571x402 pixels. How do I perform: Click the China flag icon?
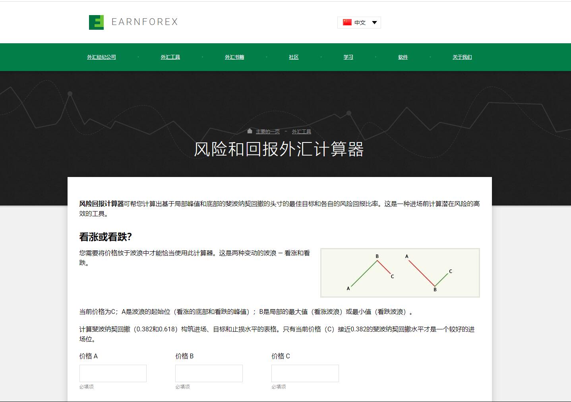347,22
